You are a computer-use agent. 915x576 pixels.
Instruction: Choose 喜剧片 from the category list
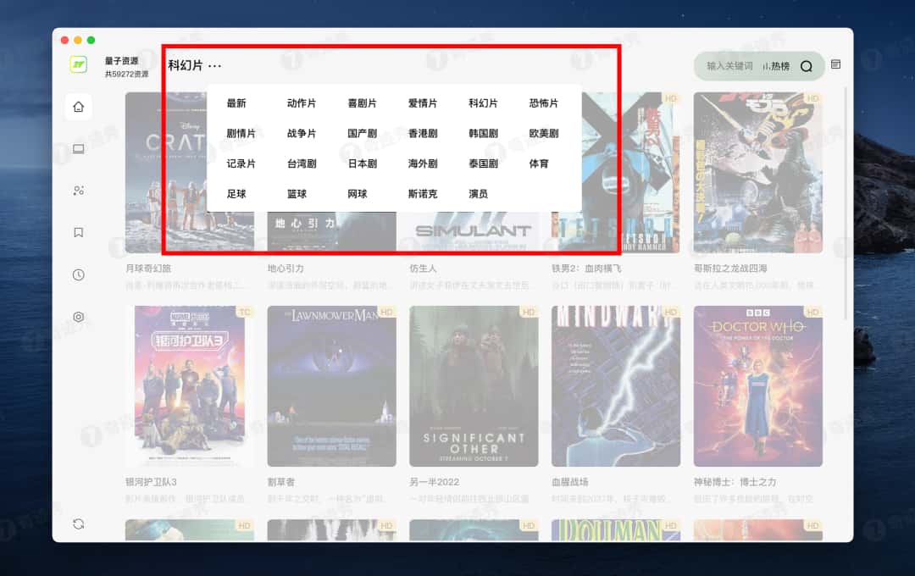pyautogui.click(x=362, y=103)
